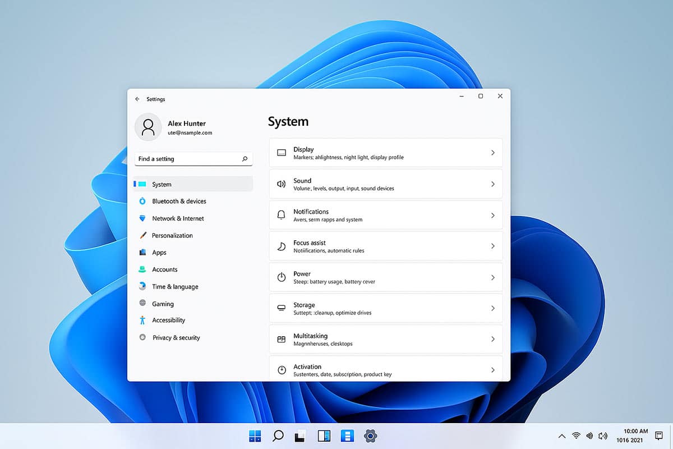Click the Privacy & security shield icon
Screen dimensions: 673x449
[142, 337]
